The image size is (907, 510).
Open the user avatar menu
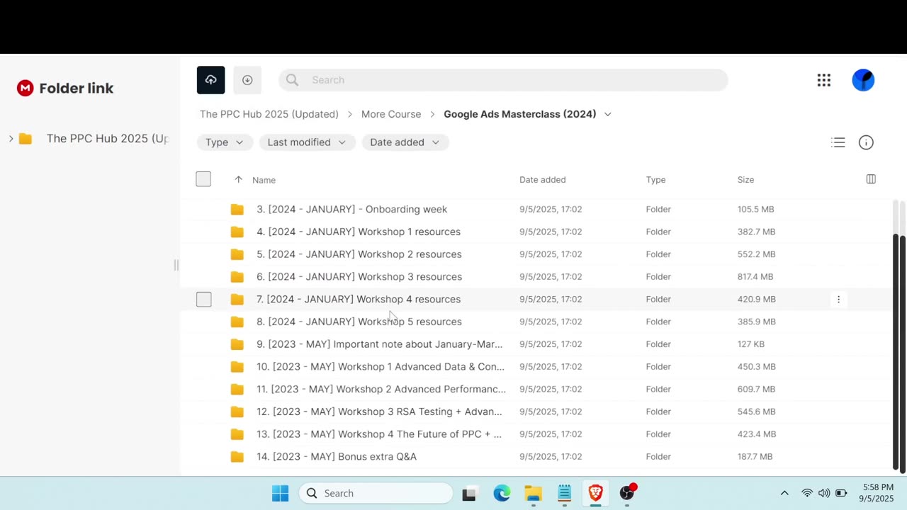point(863,80)
